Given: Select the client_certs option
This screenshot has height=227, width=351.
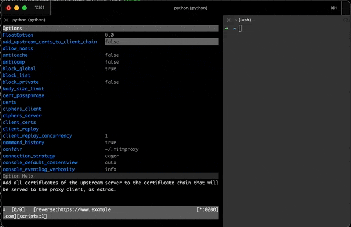Looking at the screenshot, I should pyautogui.click(x=19, y=122).
